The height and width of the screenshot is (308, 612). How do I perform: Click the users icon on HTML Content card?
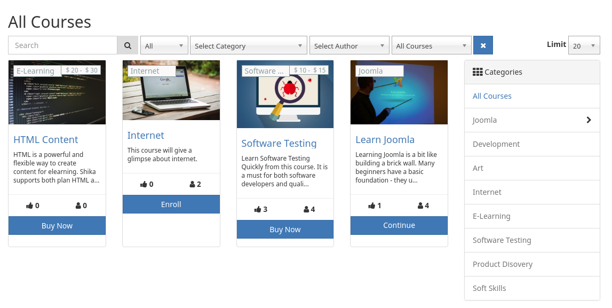tap(78, 206)
